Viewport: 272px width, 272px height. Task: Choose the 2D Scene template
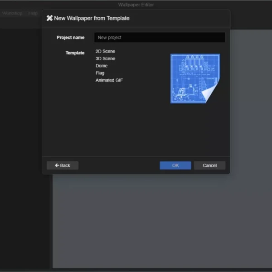tap(105, 51)
